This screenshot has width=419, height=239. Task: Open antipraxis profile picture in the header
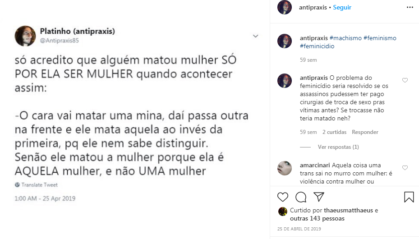[x=285, y=8]
